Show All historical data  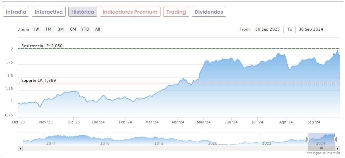point(97,29)
